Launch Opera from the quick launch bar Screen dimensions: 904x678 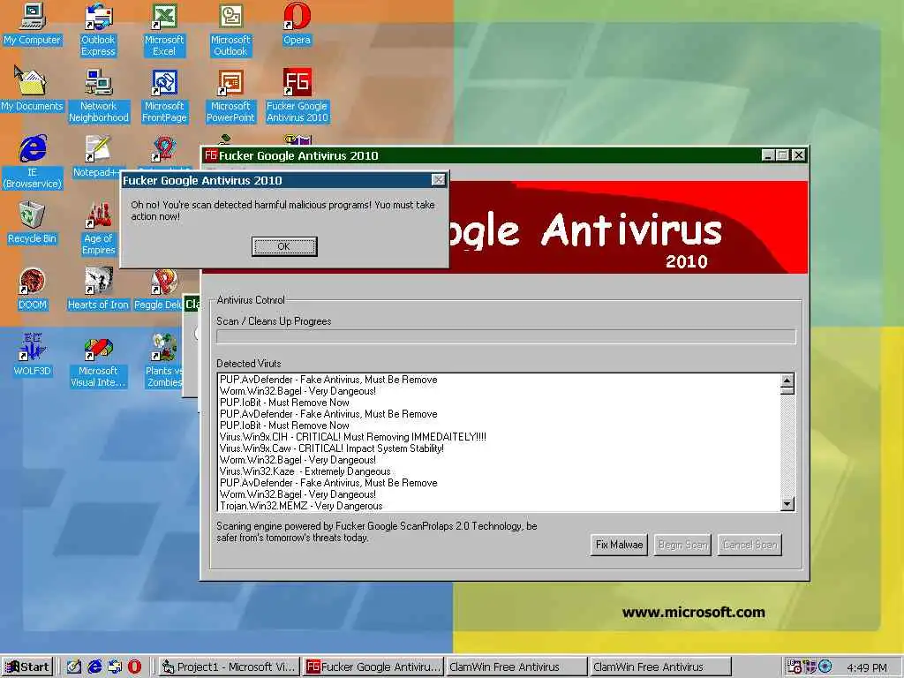pyautogui.click(x=134, y=667)
